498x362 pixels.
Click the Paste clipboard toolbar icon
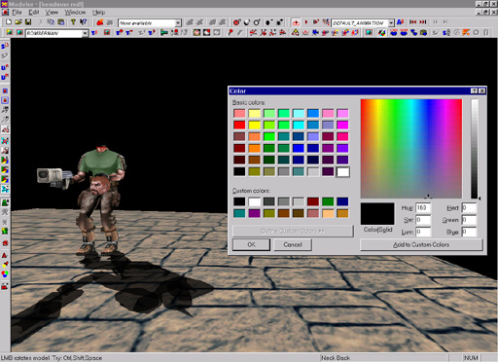click(x=61, y=22)
